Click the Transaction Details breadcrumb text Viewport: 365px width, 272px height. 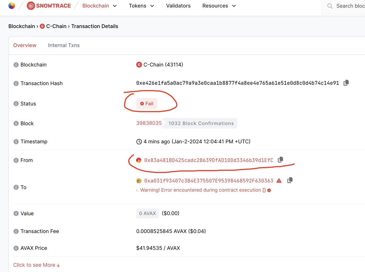[95, 26]
